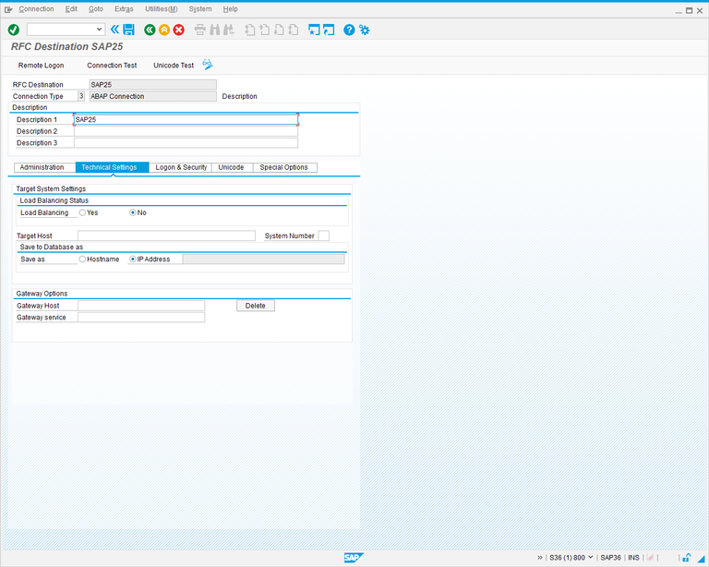Click the padlock icon in status bar
This screenshot has width=709, height=567.
pyautogui.click(x=686, y=558)
